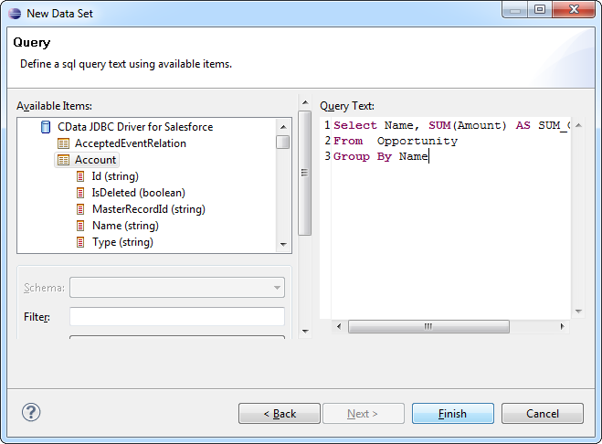Click the Type column icon
The width and height of the screenshot is (602, 444).
click(x=81, y=242)
